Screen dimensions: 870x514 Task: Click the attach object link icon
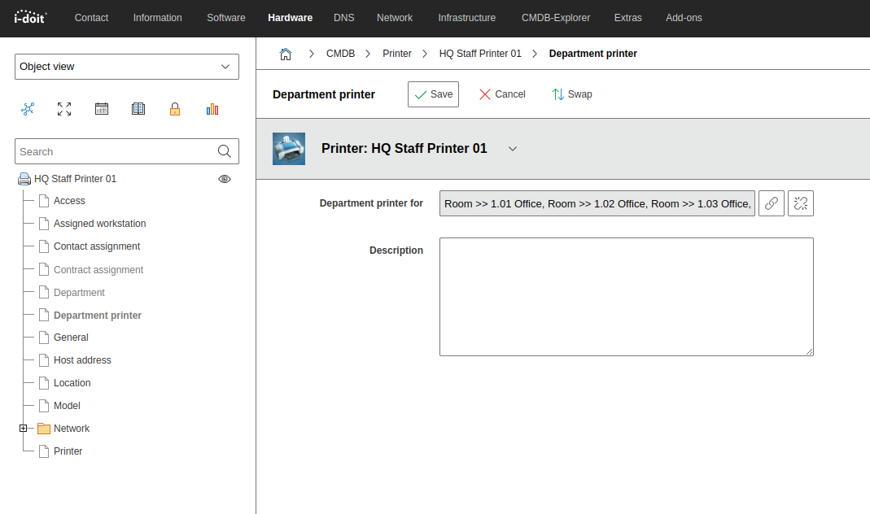(772, 203)
